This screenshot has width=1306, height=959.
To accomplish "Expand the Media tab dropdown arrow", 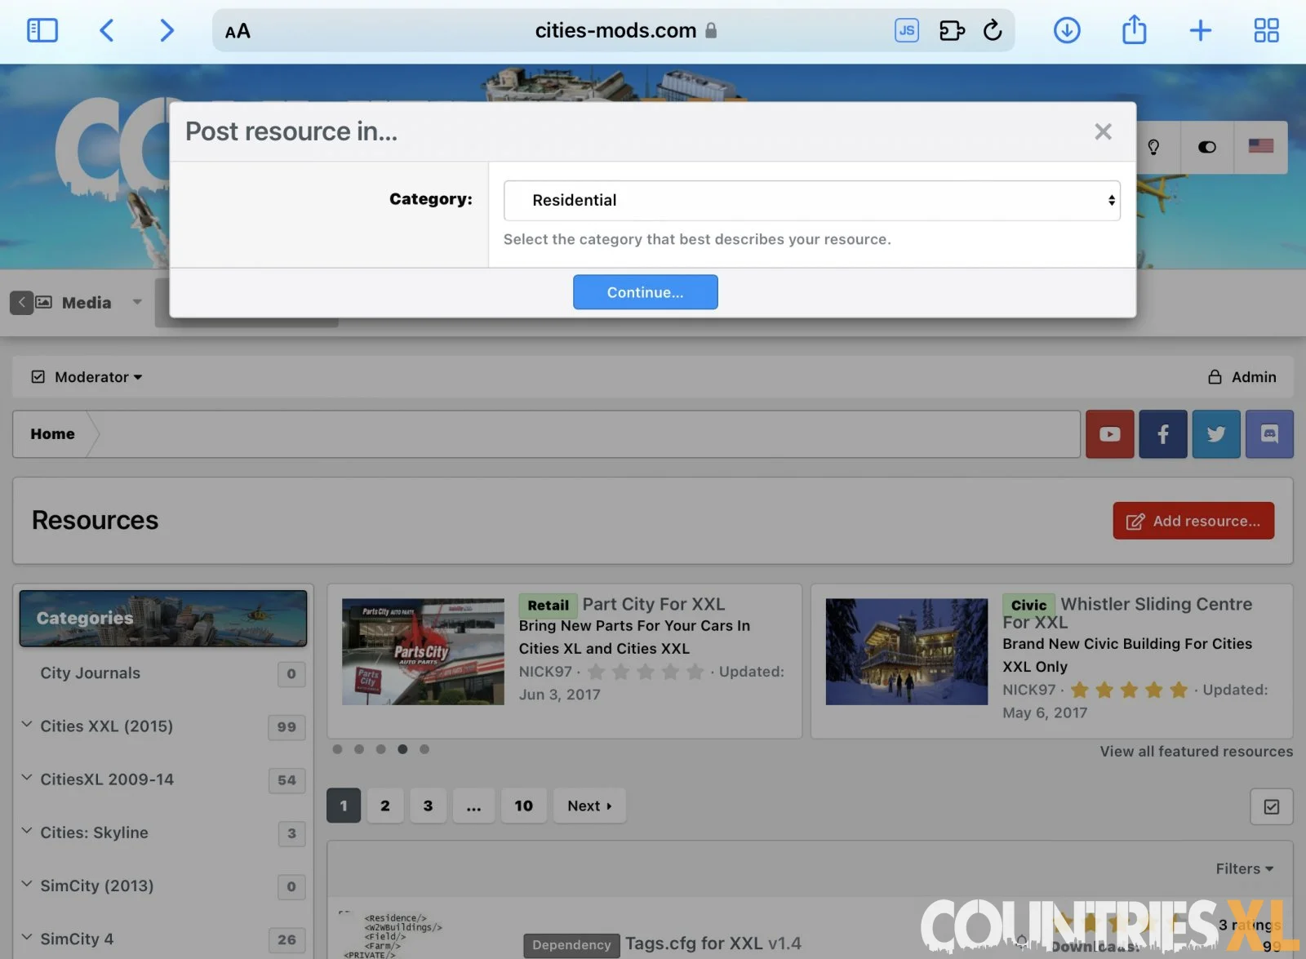I will [137, 303].
